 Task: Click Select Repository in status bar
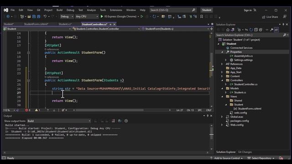pos(261,158)
